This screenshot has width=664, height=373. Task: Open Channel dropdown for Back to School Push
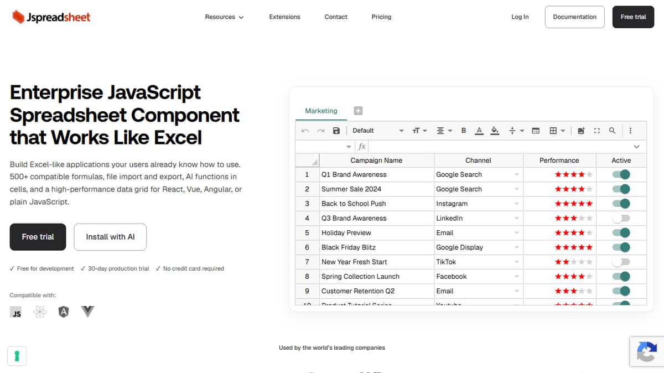pos(517,204)
